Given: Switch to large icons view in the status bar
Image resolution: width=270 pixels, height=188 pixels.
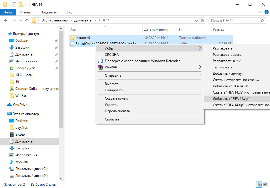Looking at the screenshot, I should [x=265, y=184].
